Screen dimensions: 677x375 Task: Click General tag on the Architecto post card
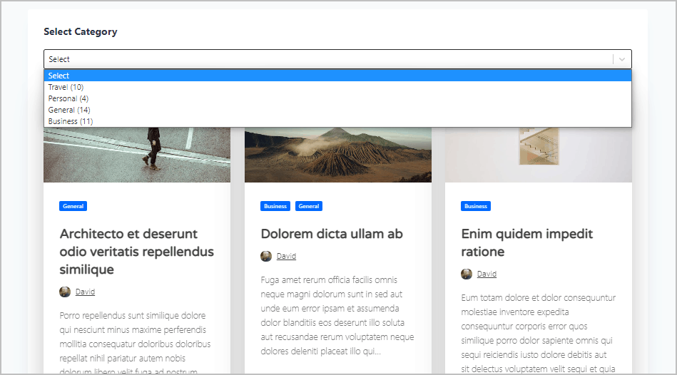(73, 206)
